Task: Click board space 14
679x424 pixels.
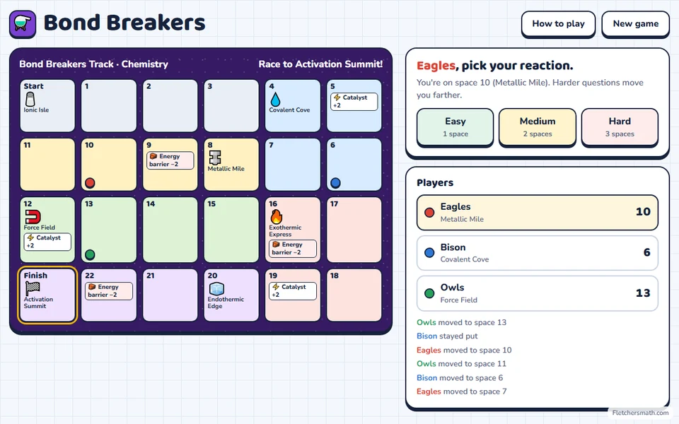Action: tap(170, 230)
